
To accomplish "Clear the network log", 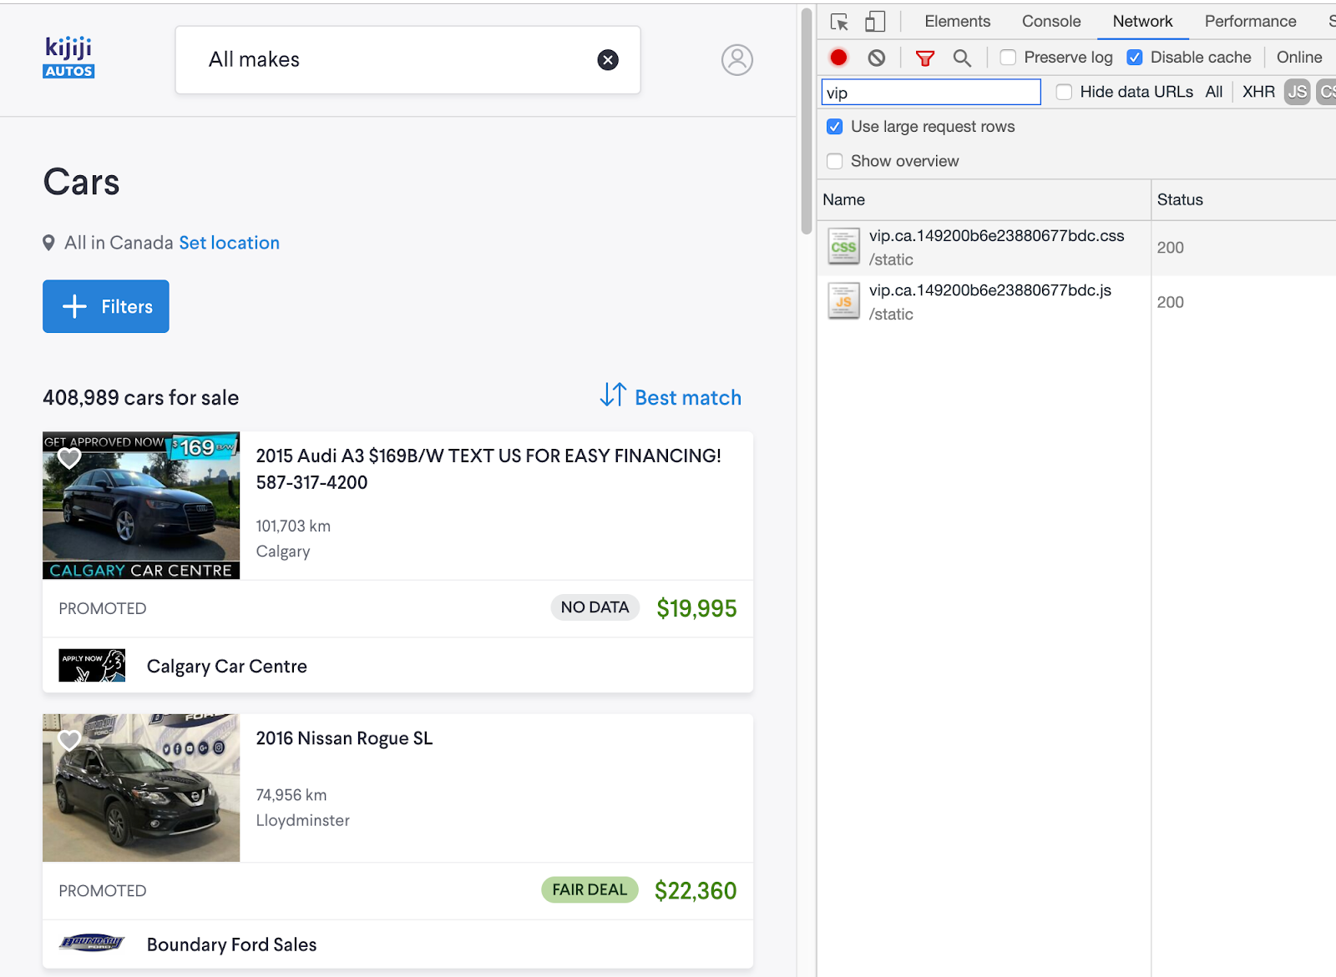I will coord(877,58).
